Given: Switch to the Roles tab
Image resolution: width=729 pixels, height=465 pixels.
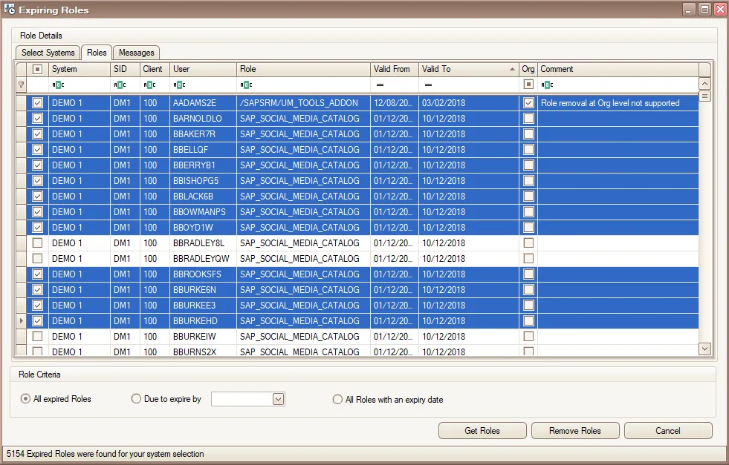Looking at the screenshot, I should [97, 53].
